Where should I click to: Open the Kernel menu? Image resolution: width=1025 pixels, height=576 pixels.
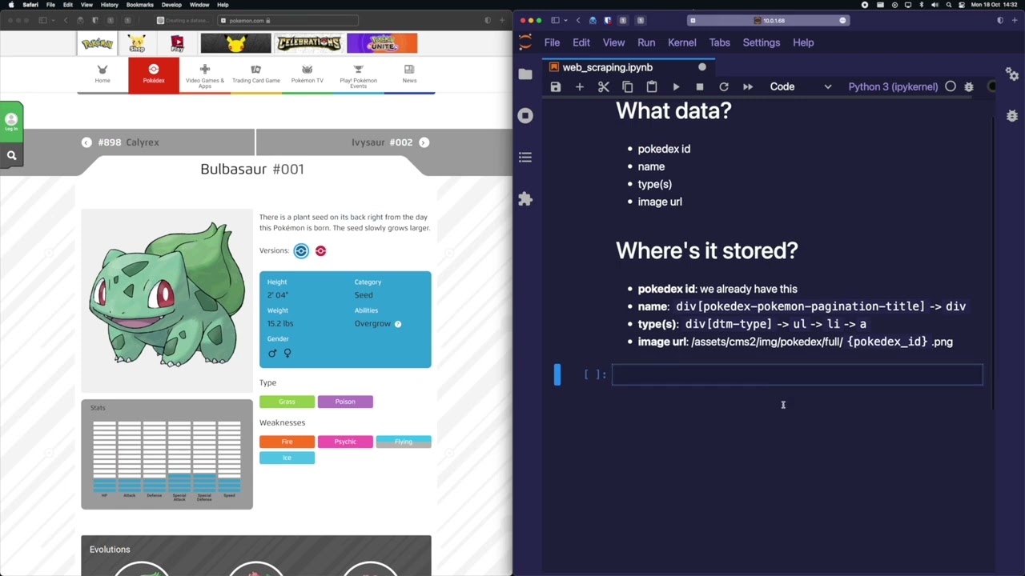681,42
